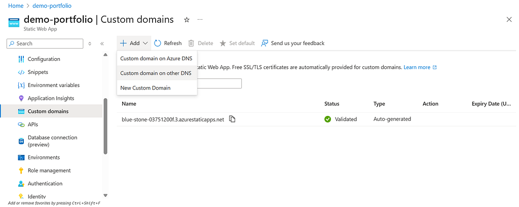Favorite this page with the star icon
Screen dimensions: 519x207
187,20
